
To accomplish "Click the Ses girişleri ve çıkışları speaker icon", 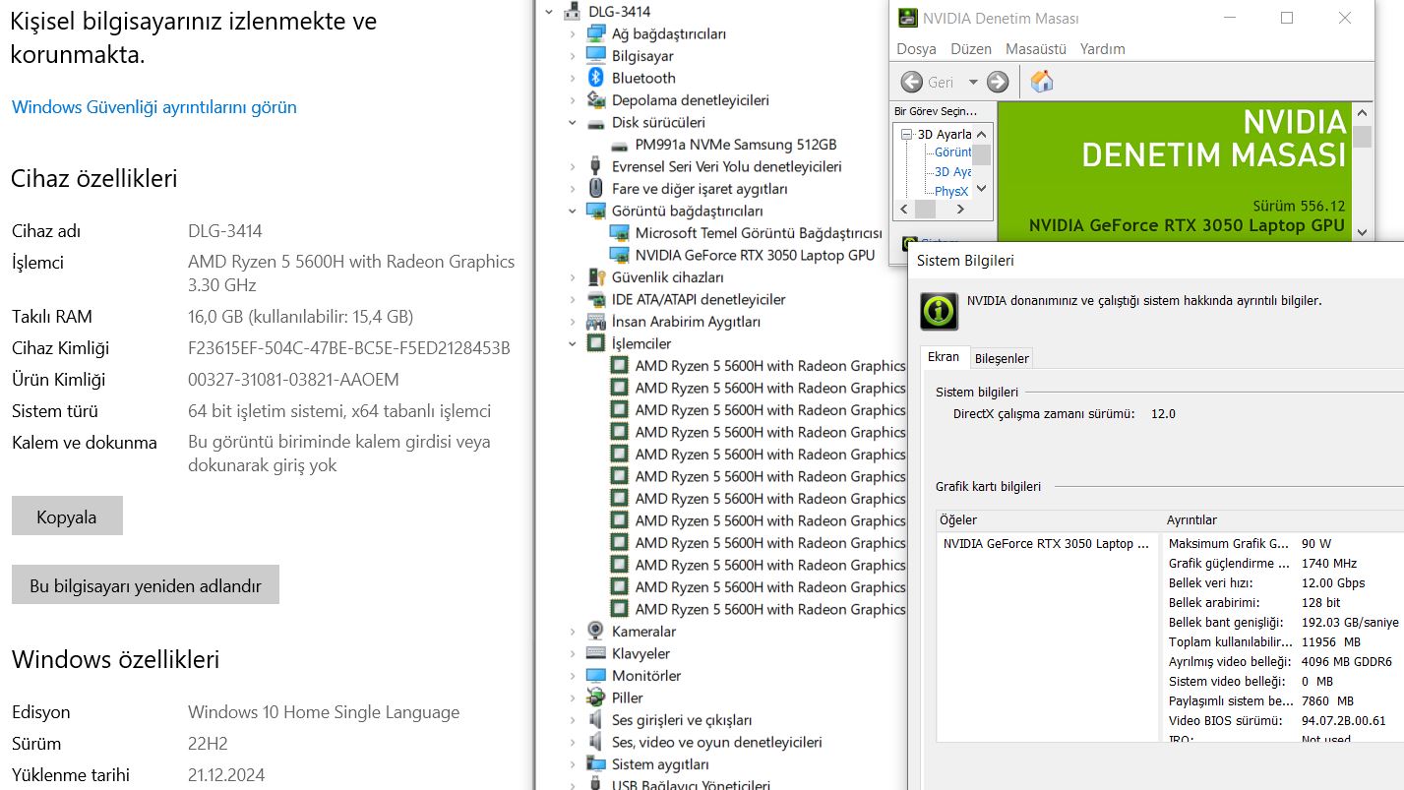I will click(x=595, y=719).
